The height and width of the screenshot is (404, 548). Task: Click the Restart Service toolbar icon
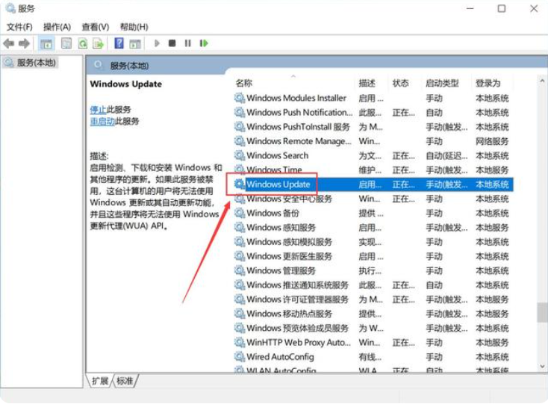[203, 43]
